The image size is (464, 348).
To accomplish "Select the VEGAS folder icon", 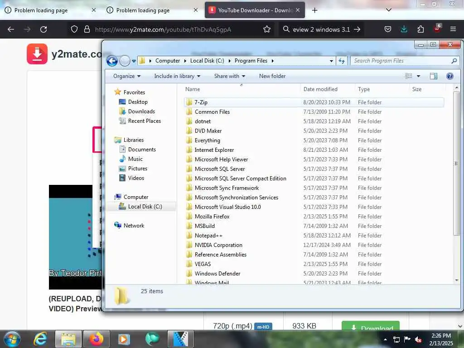I will tap(189, 264).
